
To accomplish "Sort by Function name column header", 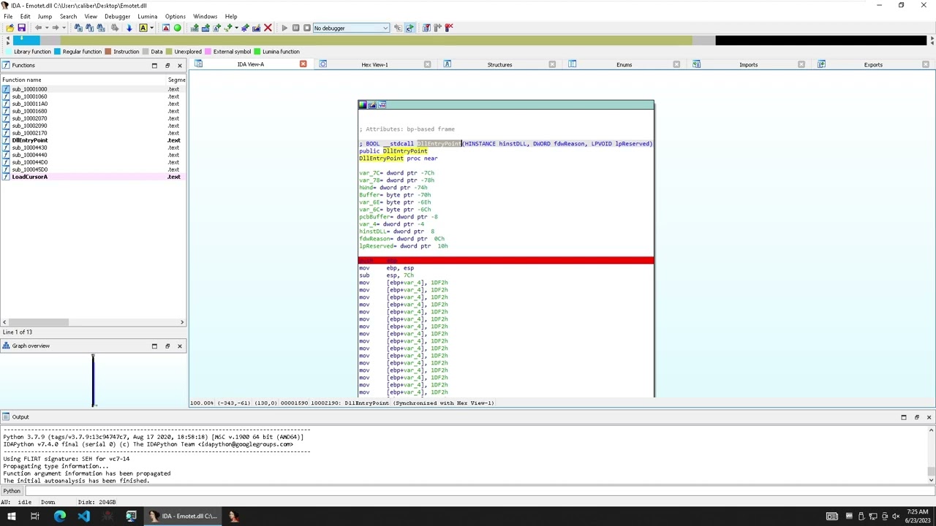I will pyautogui.click(x=83, y=80).
